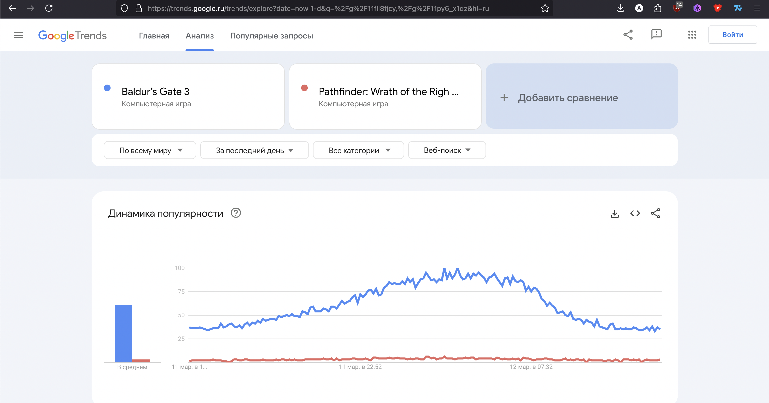Click Компьютерная игра under Baldur's Gate 3
769x403 pixels.
tap(156, 104)
